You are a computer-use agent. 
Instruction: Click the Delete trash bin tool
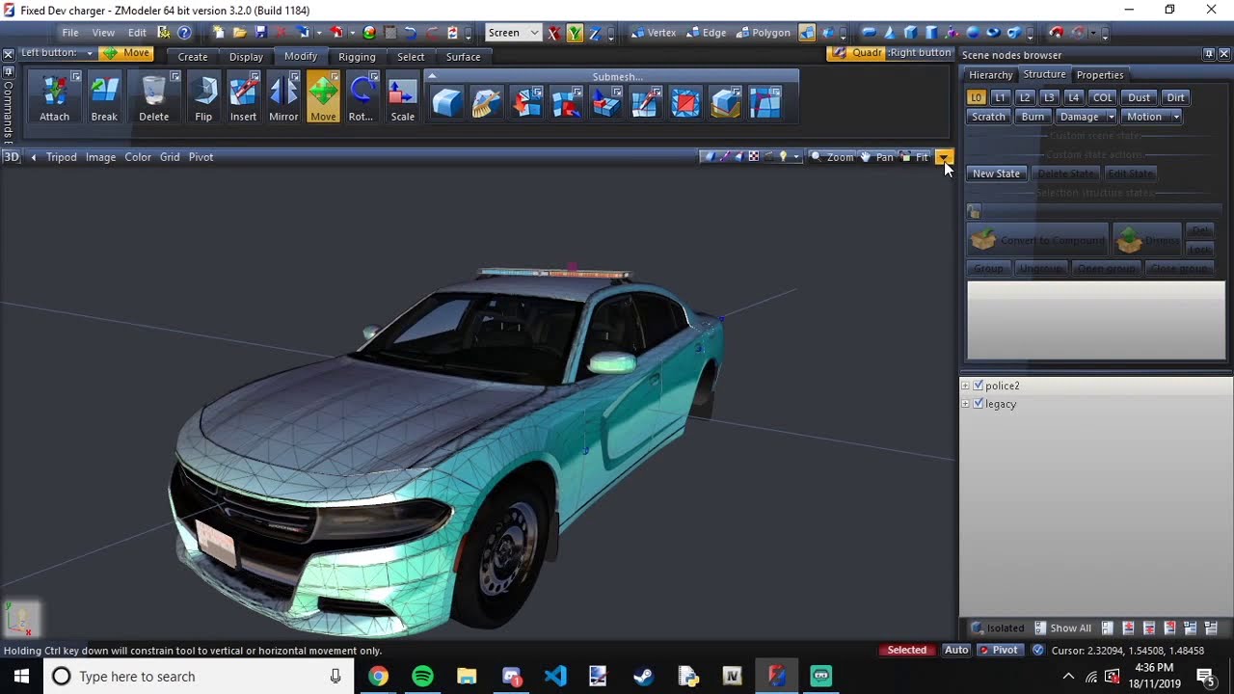coord(154,98)
